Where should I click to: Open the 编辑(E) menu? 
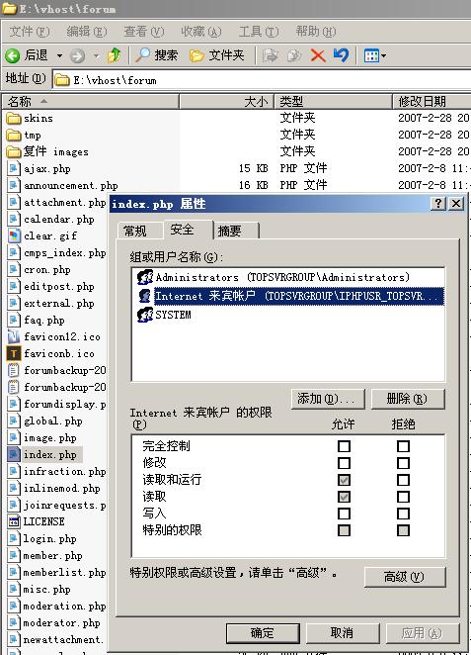[87, 32]
